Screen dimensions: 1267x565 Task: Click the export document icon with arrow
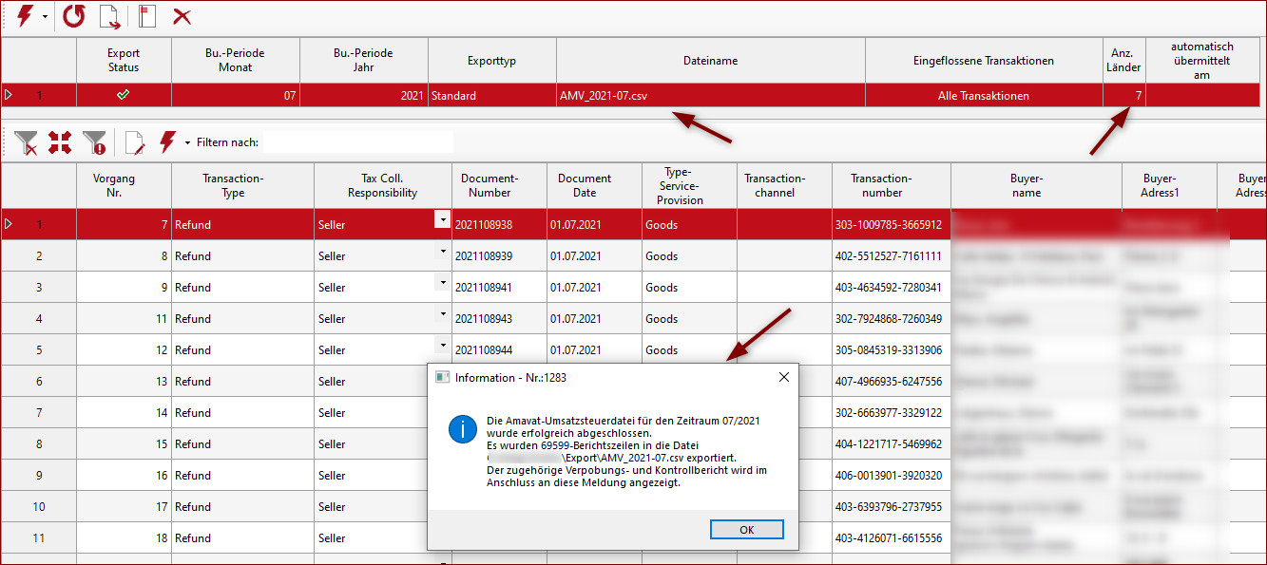pyautogui.click(x=109, y=16)
